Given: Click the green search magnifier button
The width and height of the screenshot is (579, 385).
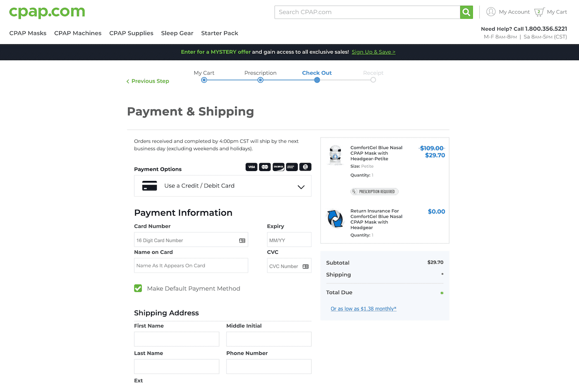Looking at the screenshot, I should (466, 12).
